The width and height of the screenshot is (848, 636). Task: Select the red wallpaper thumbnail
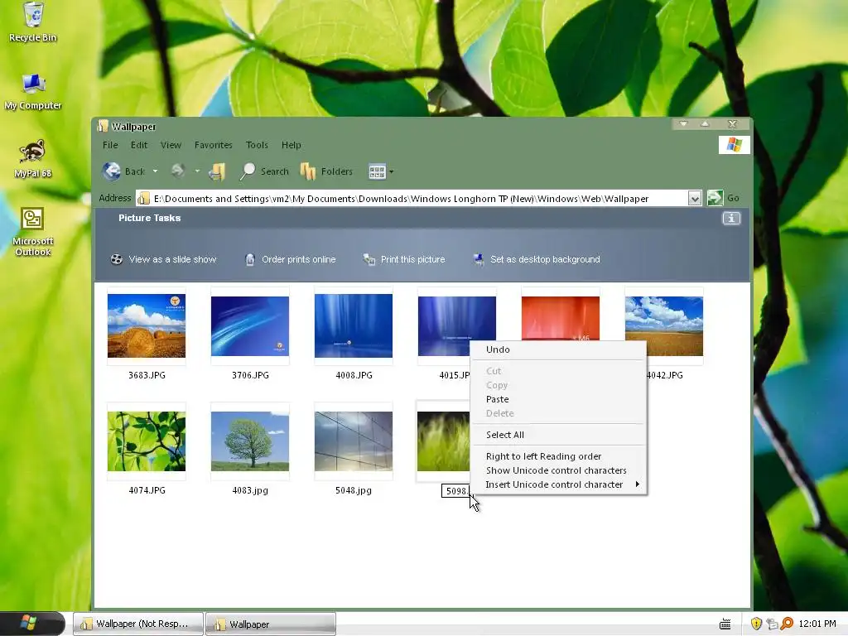(561, 318)
